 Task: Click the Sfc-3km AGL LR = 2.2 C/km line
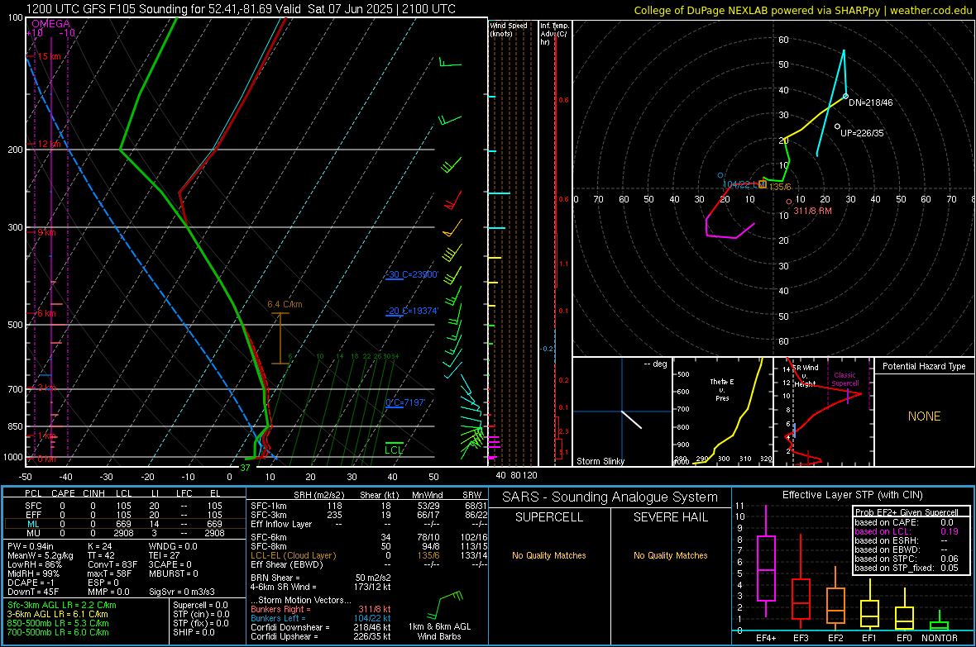click(x=62, y=605)
